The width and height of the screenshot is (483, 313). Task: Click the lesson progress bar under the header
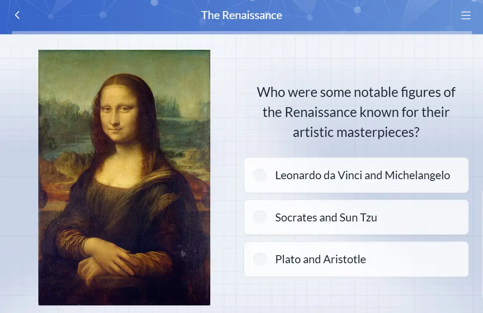(241, 32)
